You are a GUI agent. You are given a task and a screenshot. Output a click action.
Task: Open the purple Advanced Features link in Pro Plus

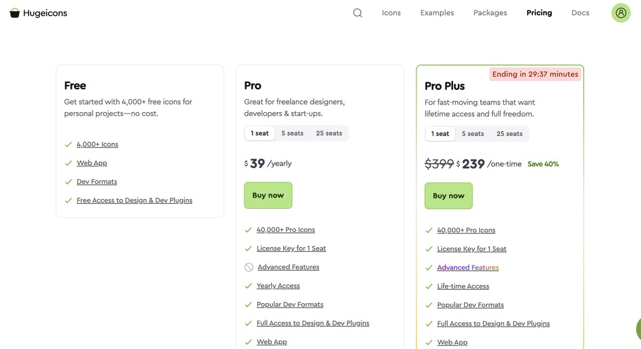click(x=468, y=268)
